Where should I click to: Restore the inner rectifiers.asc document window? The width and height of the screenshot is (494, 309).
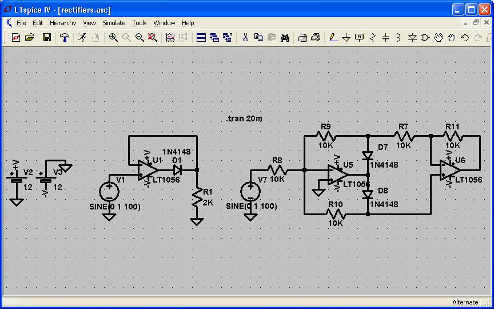click(476, 23)
